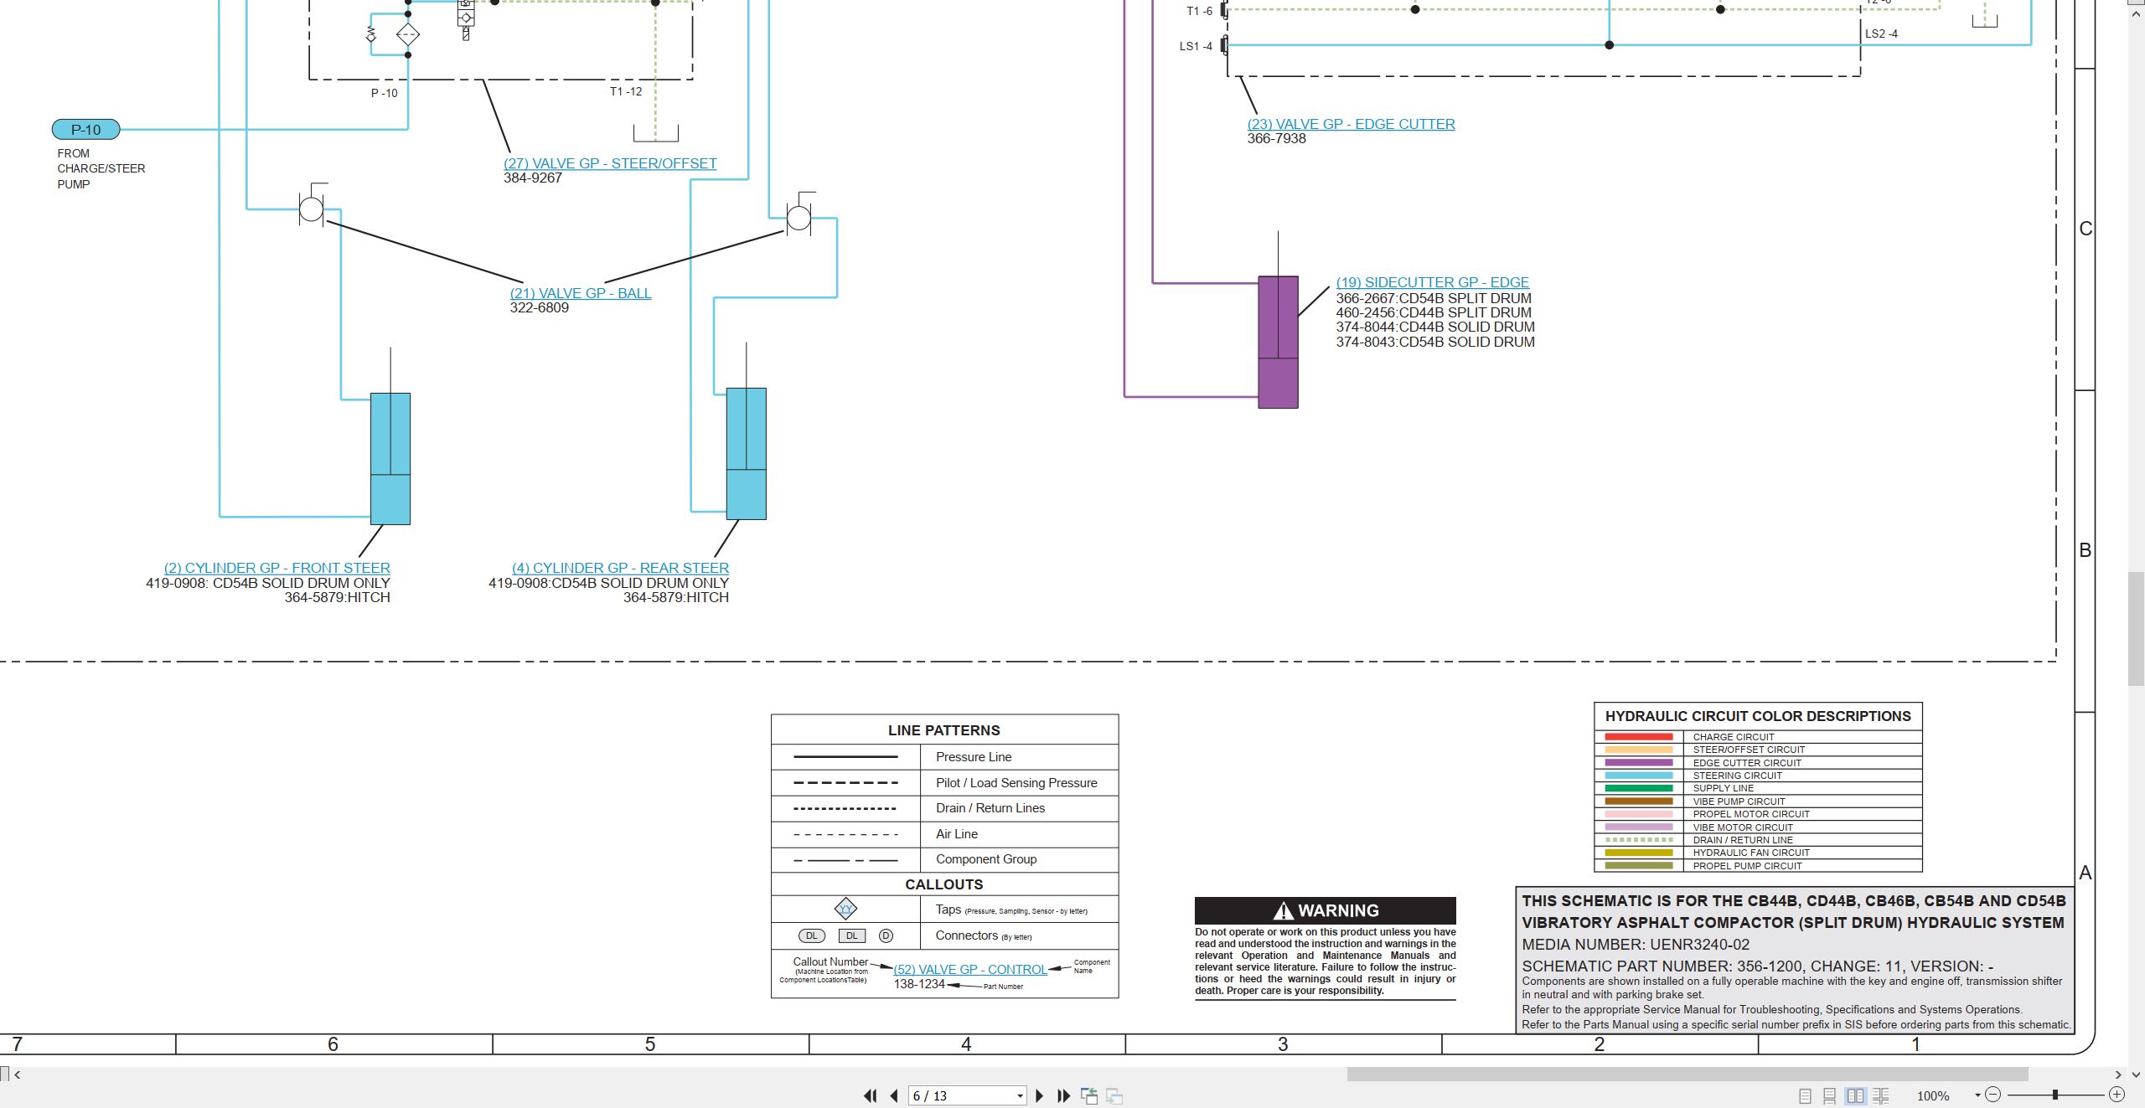Select two-page continuous scrolling view

tap(1881, 1095)
